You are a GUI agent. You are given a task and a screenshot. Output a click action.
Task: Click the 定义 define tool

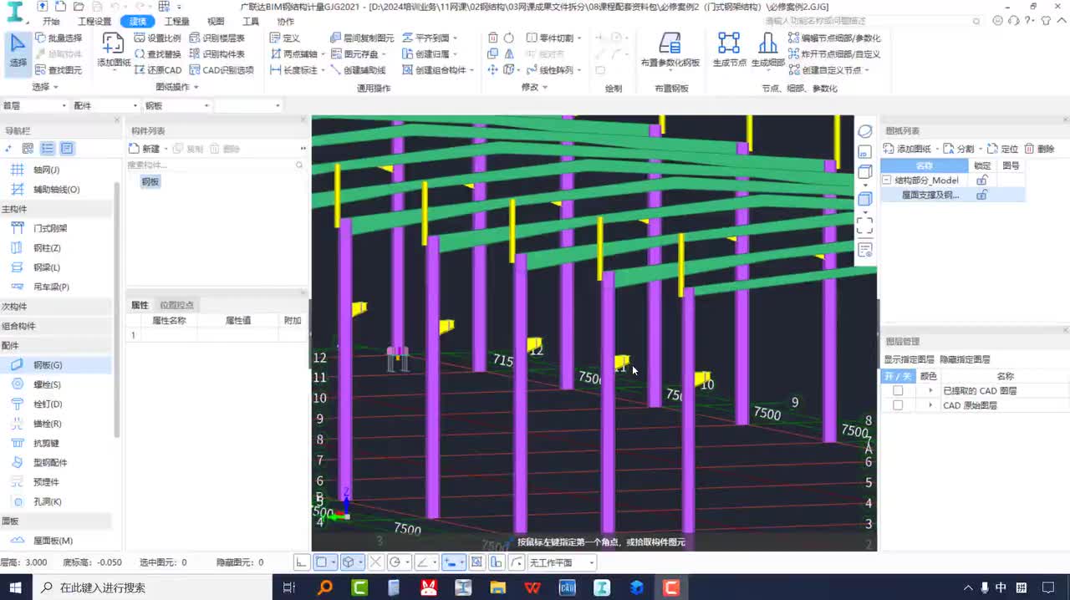pos(285,38)
